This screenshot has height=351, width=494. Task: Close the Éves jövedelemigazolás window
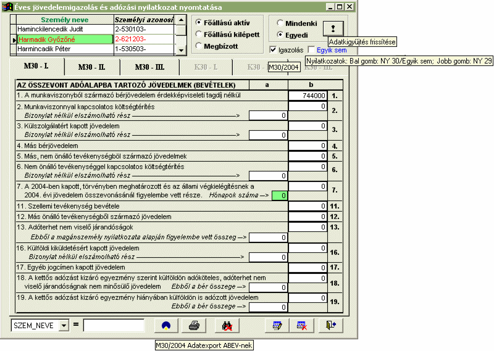[x=350, y=7]
